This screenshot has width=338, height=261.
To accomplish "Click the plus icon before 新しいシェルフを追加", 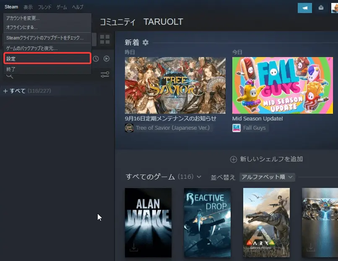I will coord(234,159).
